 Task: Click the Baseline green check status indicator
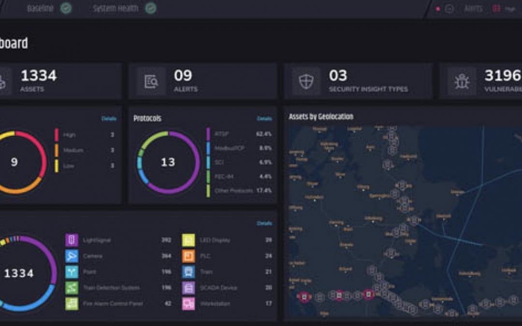[x=66, y=8]
